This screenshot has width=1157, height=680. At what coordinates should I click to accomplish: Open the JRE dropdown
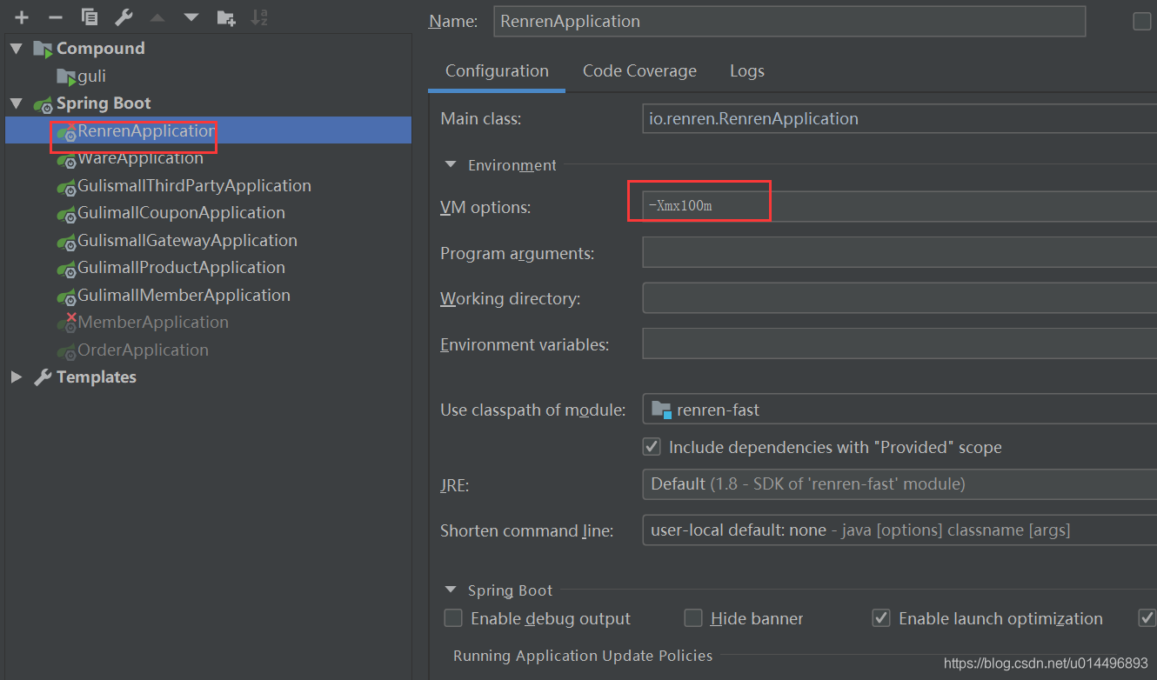[900, 483]
